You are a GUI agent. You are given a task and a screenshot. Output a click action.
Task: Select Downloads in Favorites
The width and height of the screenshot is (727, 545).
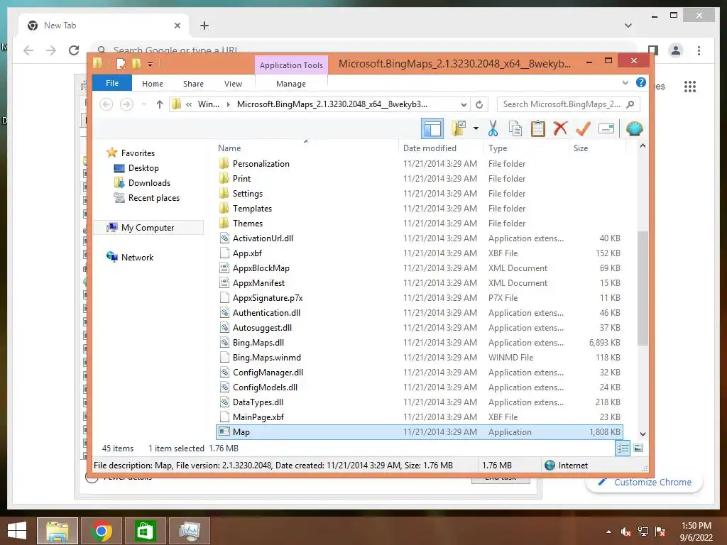(149, 182)
